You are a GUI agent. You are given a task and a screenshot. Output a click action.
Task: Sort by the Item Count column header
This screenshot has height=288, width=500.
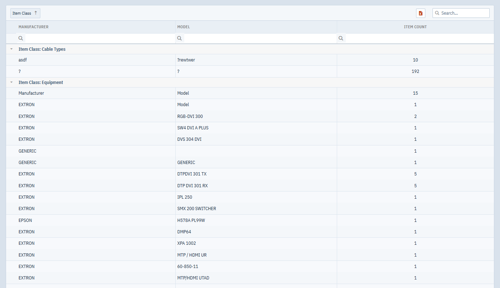click(x=415, y=27)
